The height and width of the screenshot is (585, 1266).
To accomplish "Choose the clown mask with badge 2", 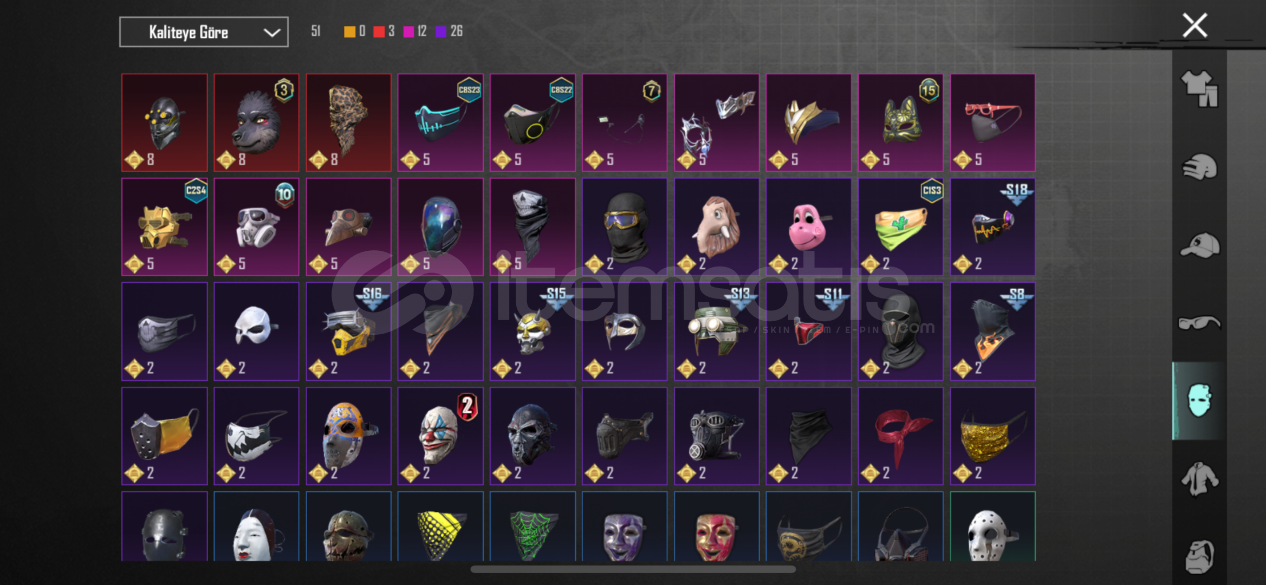I will [440, 436].
